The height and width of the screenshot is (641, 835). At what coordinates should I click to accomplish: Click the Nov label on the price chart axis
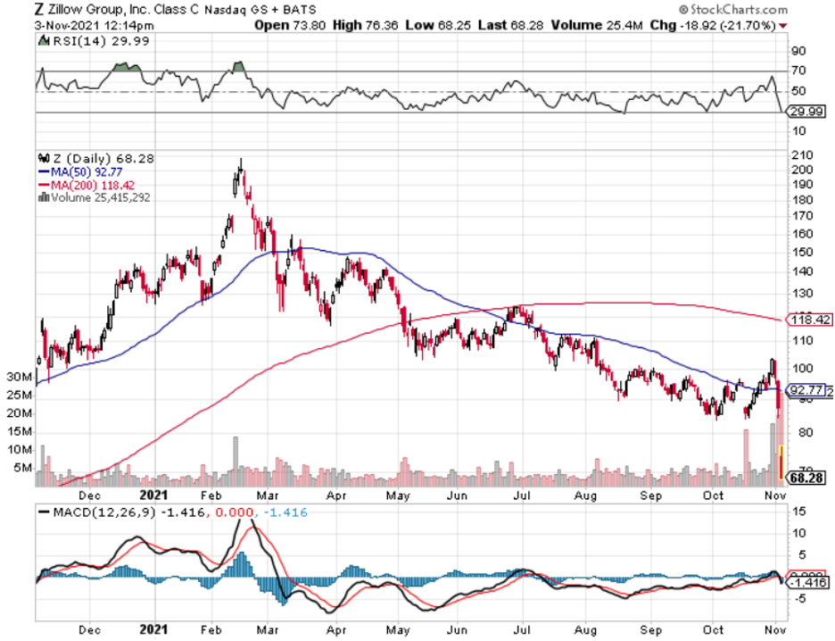[x=775, y=494]
